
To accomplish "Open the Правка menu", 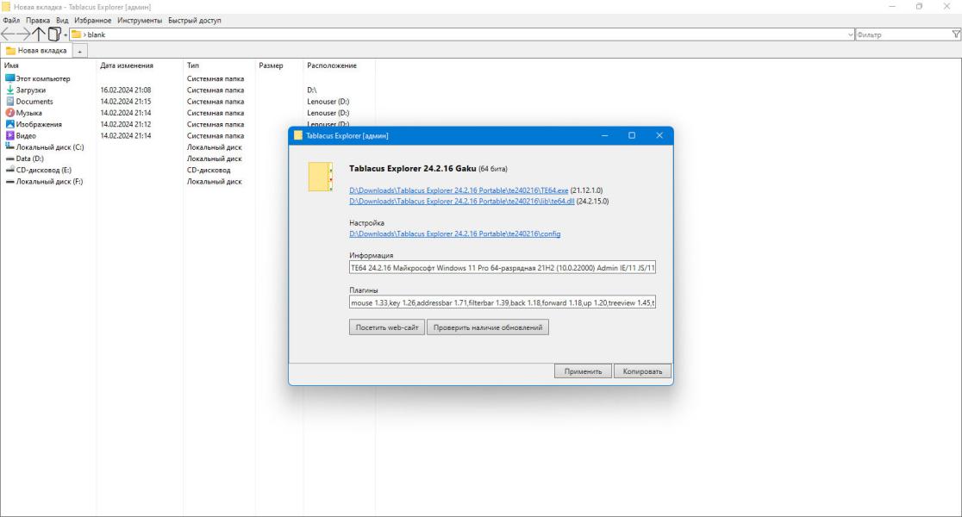I will coord(38,20).
